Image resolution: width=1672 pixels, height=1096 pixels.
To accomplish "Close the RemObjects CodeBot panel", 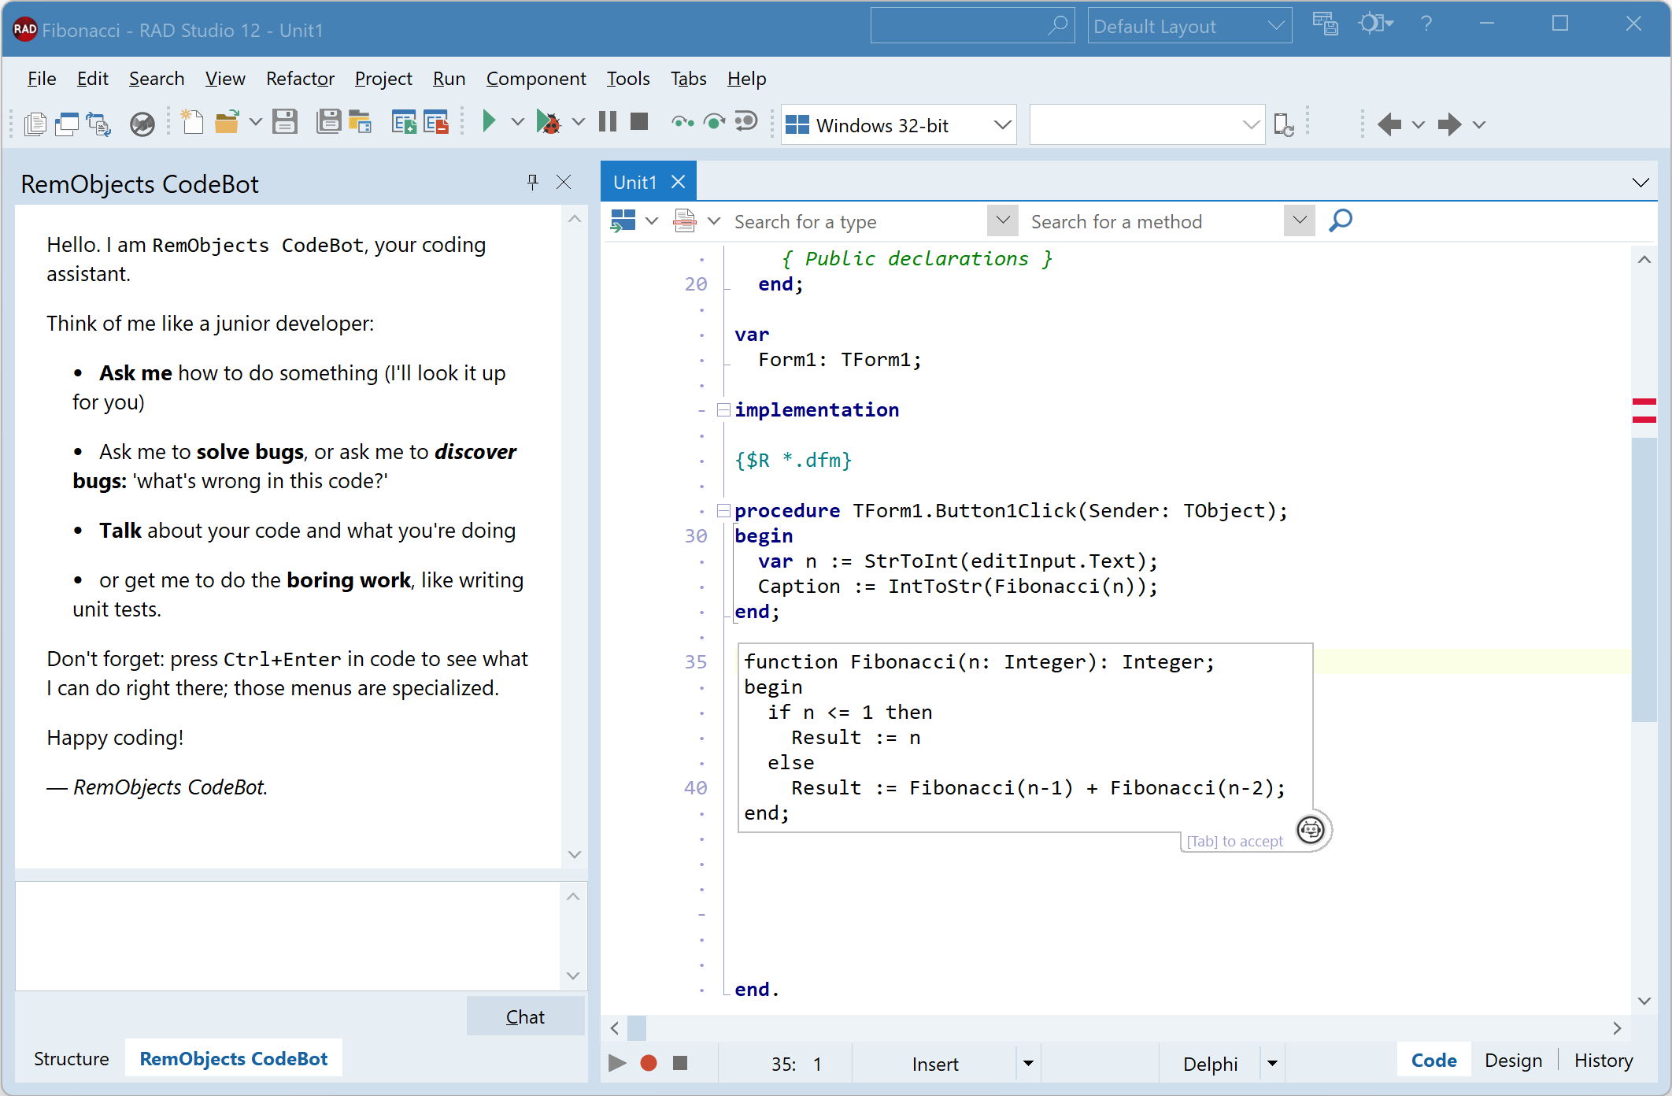I will pyautogui.click(x=564, y=183).
